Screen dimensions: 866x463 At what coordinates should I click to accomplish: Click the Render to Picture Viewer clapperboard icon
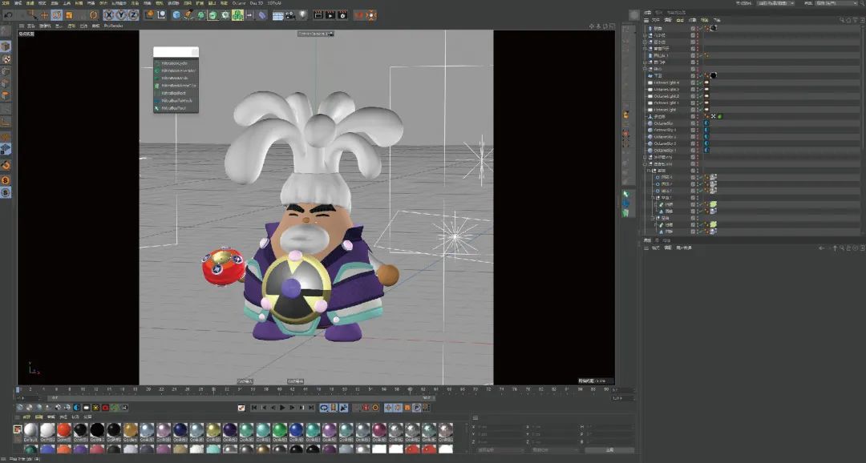click(x=330, y=15)
